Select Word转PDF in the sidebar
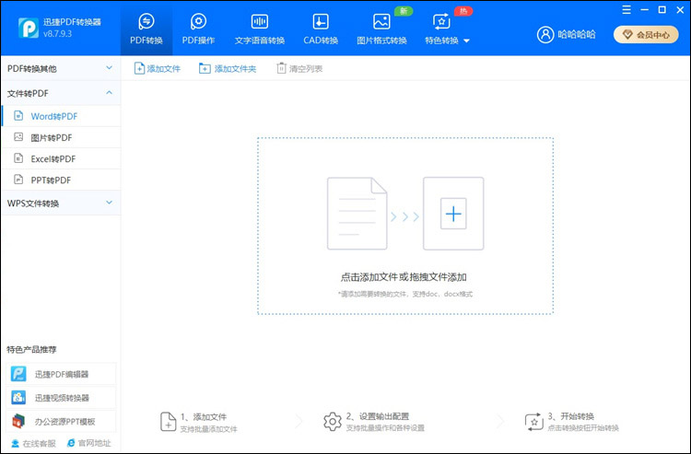The width and height of the screenshot is (691, 454). click(x=61, y=116)
